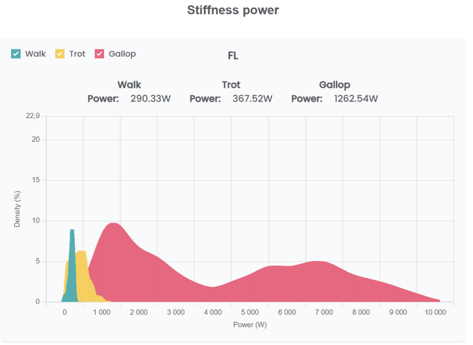Click the 22,9 y-axis maximum label

(32, 116)
